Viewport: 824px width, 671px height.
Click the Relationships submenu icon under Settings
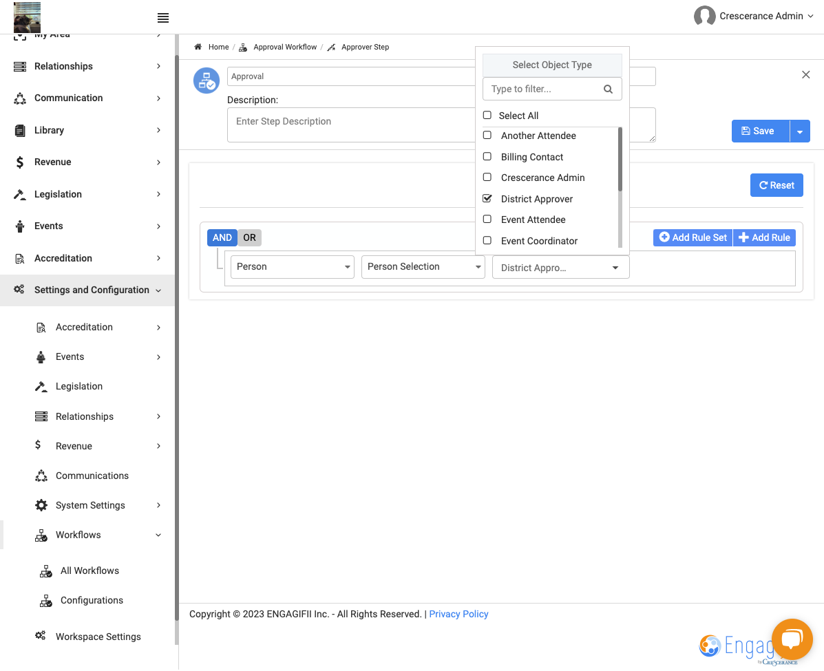[41, 416]
